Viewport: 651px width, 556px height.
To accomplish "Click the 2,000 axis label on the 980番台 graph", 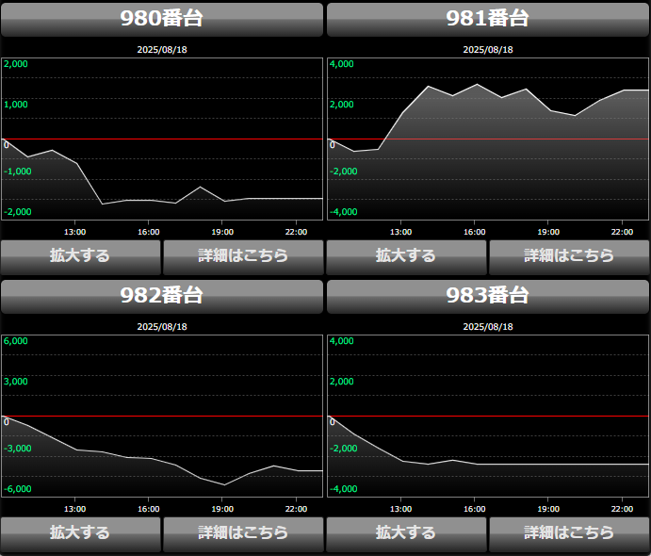I will [16, 64].
